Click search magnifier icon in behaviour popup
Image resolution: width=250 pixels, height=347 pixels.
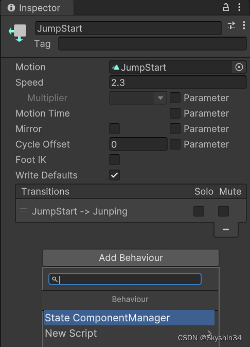[x=55, y=279]
